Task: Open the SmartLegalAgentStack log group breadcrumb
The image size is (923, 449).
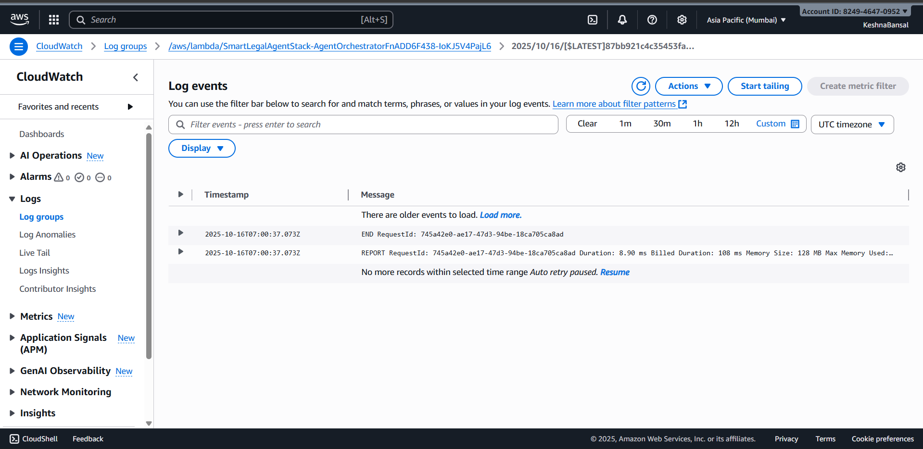Action: pos(330,46)
